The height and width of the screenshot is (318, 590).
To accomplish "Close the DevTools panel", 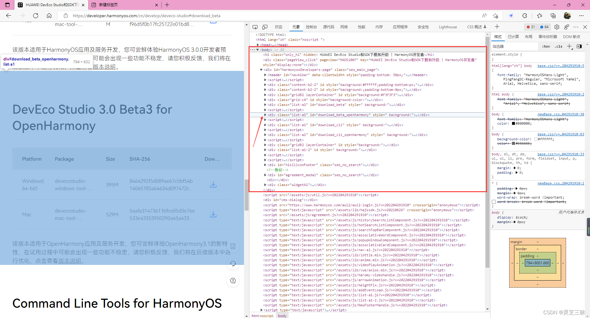I will click(585, 27).
